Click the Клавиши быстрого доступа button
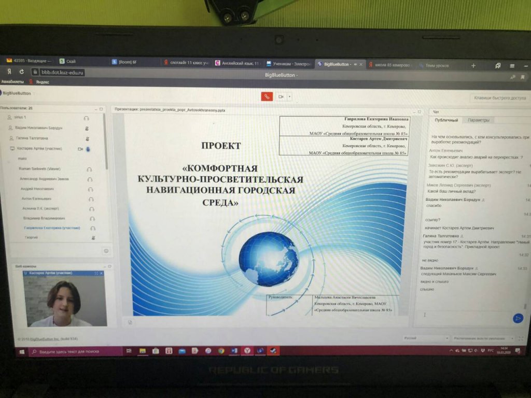Screen dimensions: 531x398 499,97
